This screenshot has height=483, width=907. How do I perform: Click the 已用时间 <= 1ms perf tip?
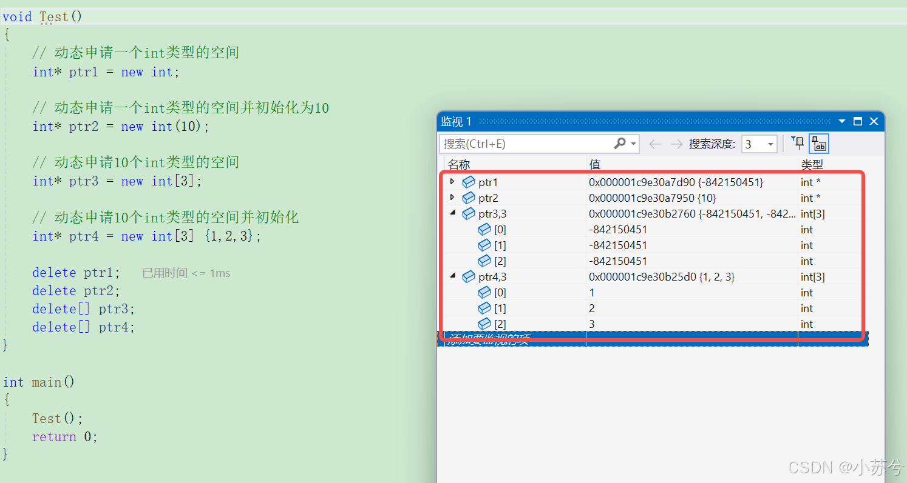tap(186, 273)
